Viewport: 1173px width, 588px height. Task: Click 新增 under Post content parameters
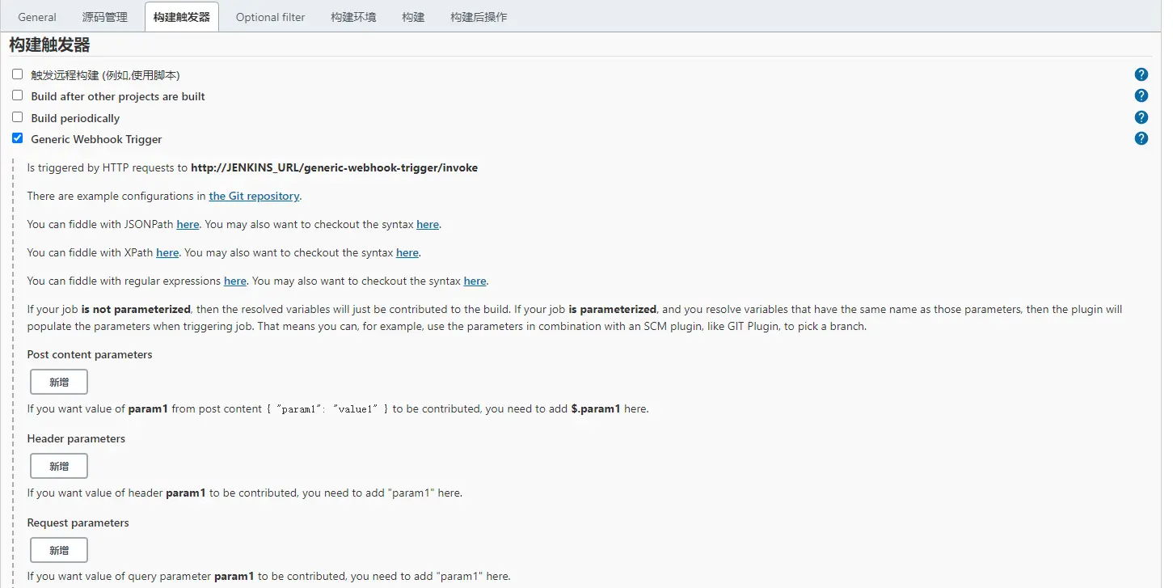coord(59,382)
